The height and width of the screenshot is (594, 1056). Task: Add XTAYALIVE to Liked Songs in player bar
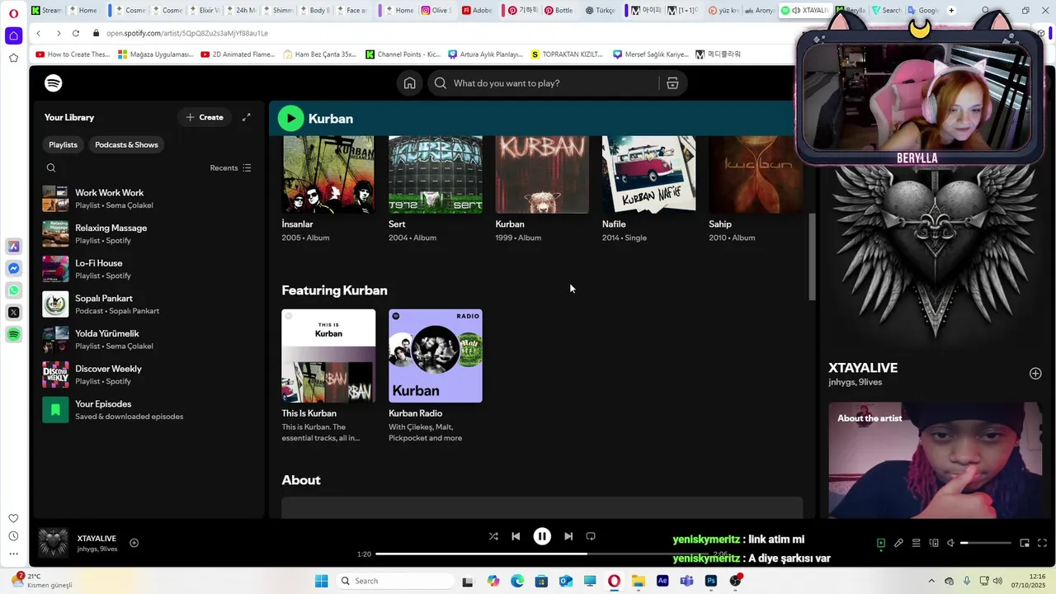pyautogui.click(x=134, y=543)
